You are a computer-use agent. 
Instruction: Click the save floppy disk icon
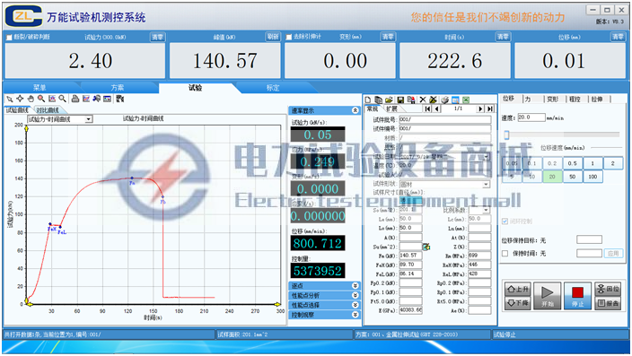tap(400, 100)
